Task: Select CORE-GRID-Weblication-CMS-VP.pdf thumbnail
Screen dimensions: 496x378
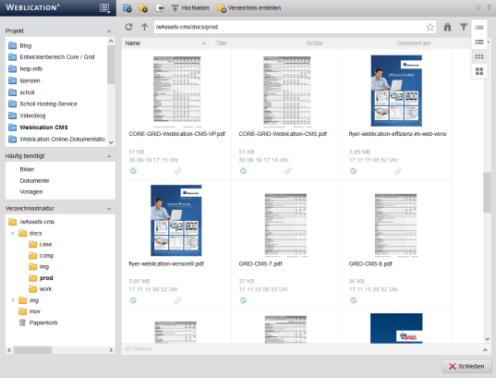Action: [x=176, y=91]
